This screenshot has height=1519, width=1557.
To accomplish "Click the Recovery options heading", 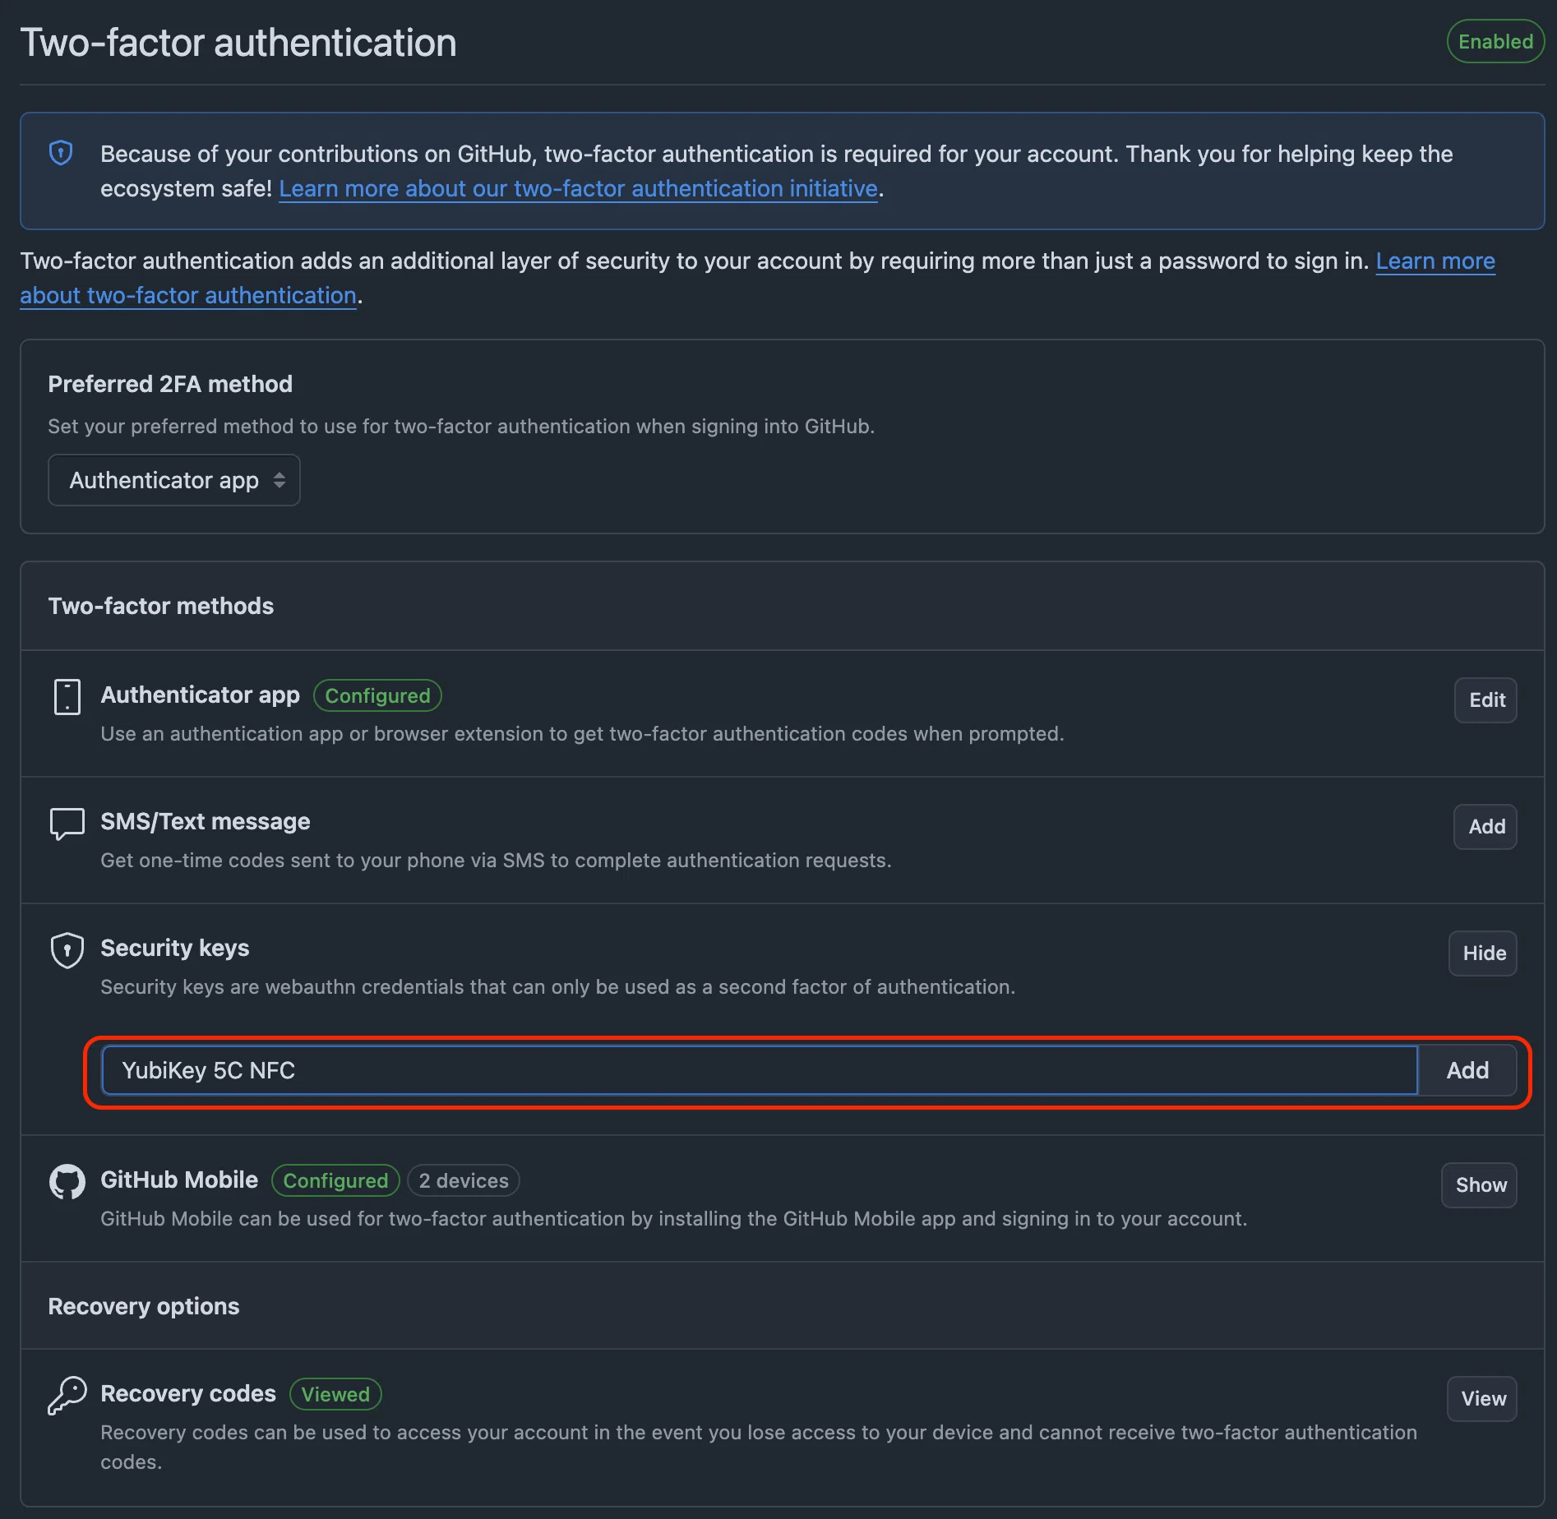I will coord(144,1306).
